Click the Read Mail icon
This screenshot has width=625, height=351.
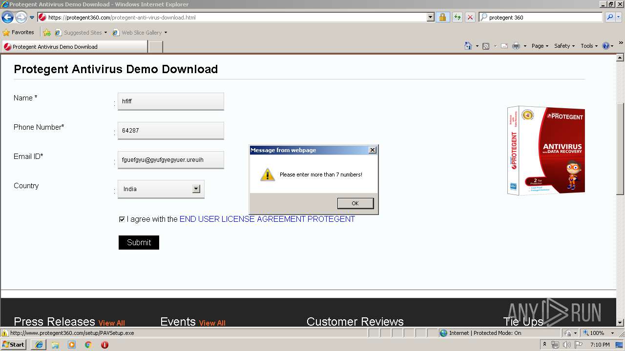pyautogui.click(x=504, y=46)
